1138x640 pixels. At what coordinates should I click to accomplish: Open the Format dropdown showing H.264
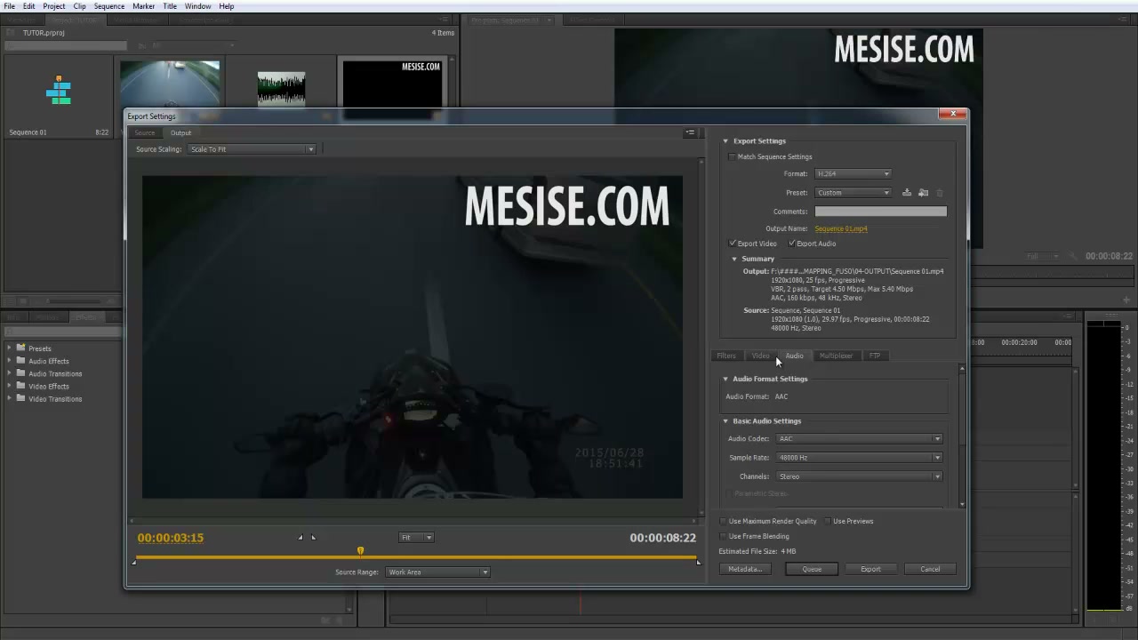pyautogui.click(x=853, y=174)
